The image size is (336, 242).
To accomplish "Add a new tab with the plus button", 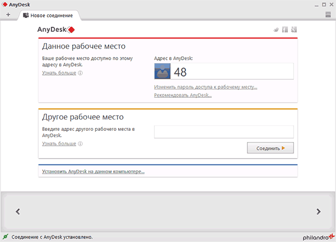I will 8,15.
